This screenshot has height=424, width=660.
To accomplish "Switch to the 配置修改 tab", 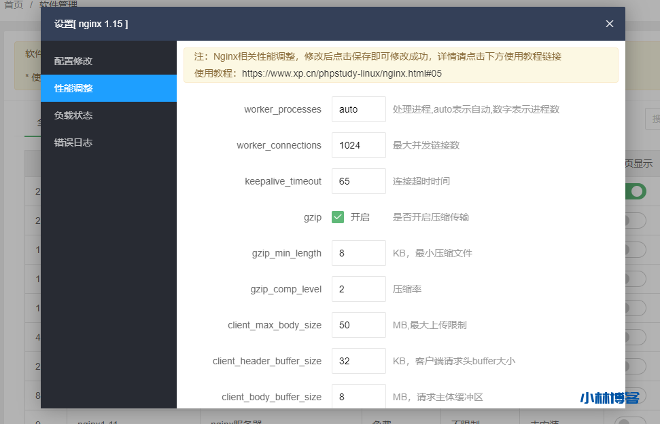I will pos(73,60).
